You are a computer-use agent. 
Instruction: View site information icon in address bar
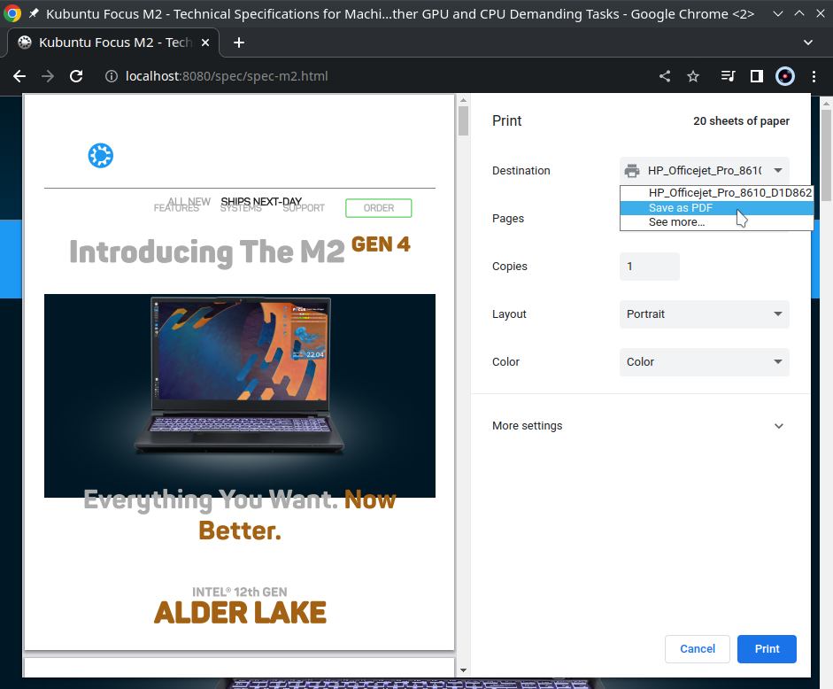111,76
